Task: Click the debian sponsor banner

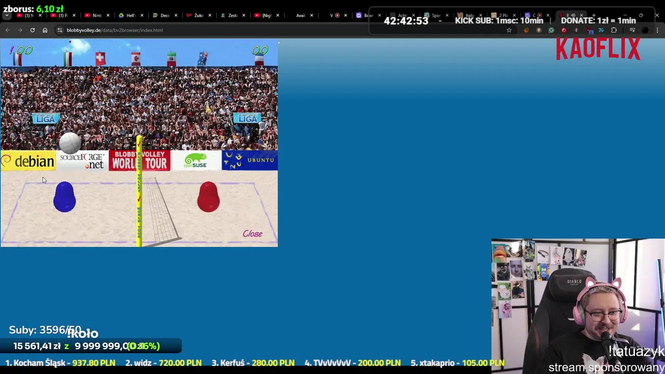Action: (x=28, y=162)
